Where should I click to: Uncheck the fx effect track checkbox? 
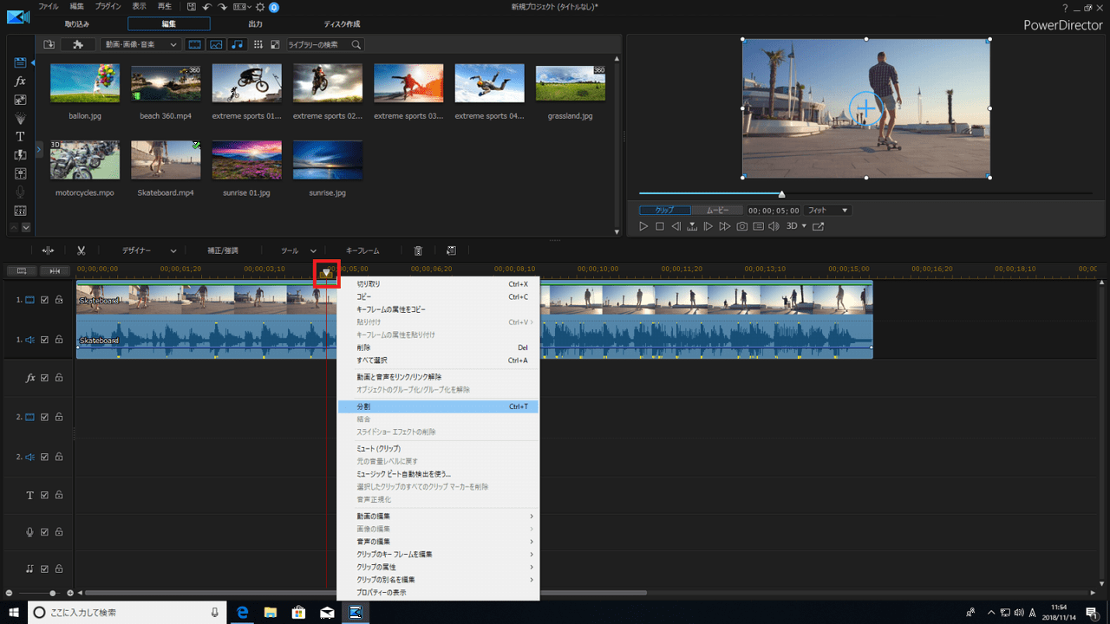[x=44, y=378]
